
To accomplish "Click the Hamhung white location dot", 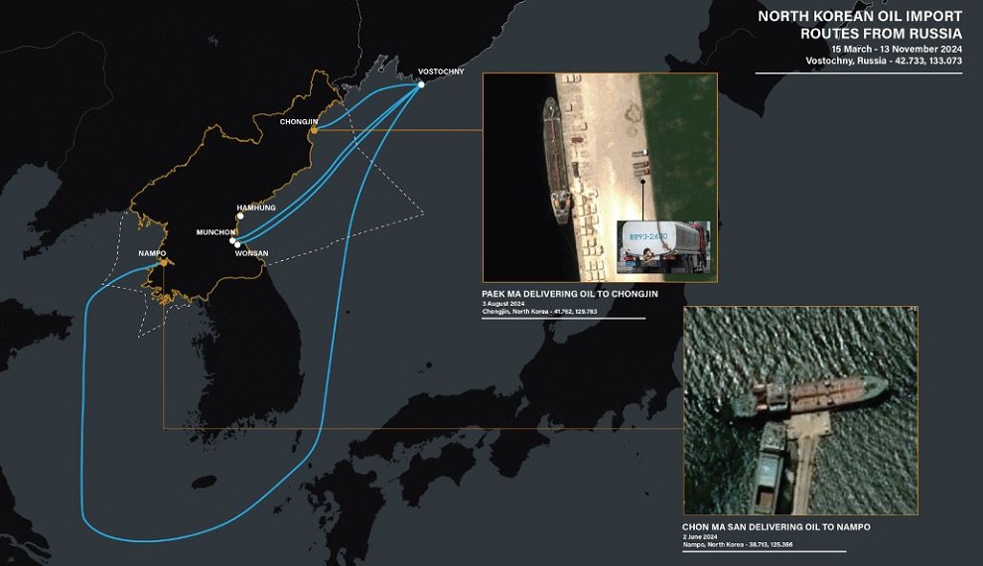I will pyautogui.click(x=240, y=215).
